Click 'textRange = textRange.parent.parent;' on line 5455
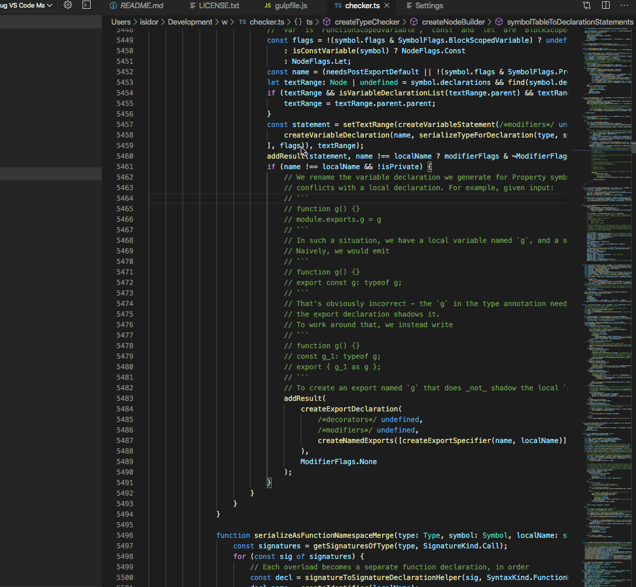This screenshot has width=636, height=587. point(360,104)
